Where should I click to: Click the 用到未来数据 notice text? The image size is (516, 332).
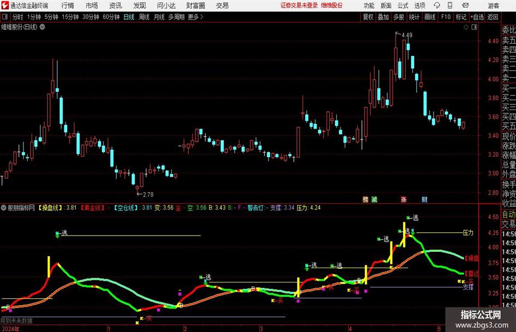click(x=16, y=321)
